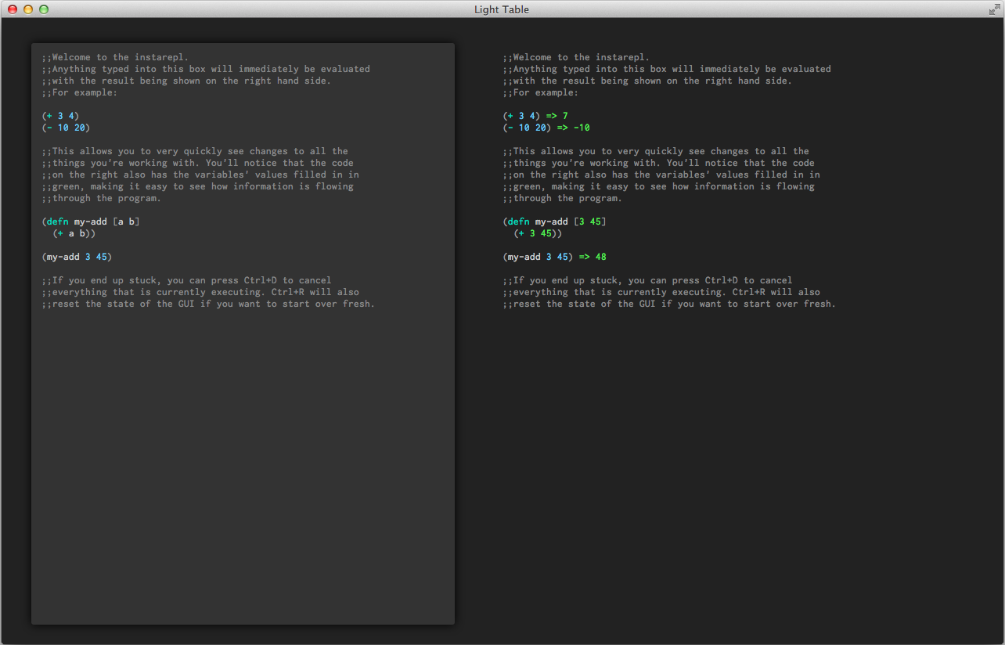Click the "Light Table" window title

(x=502, y=9)
